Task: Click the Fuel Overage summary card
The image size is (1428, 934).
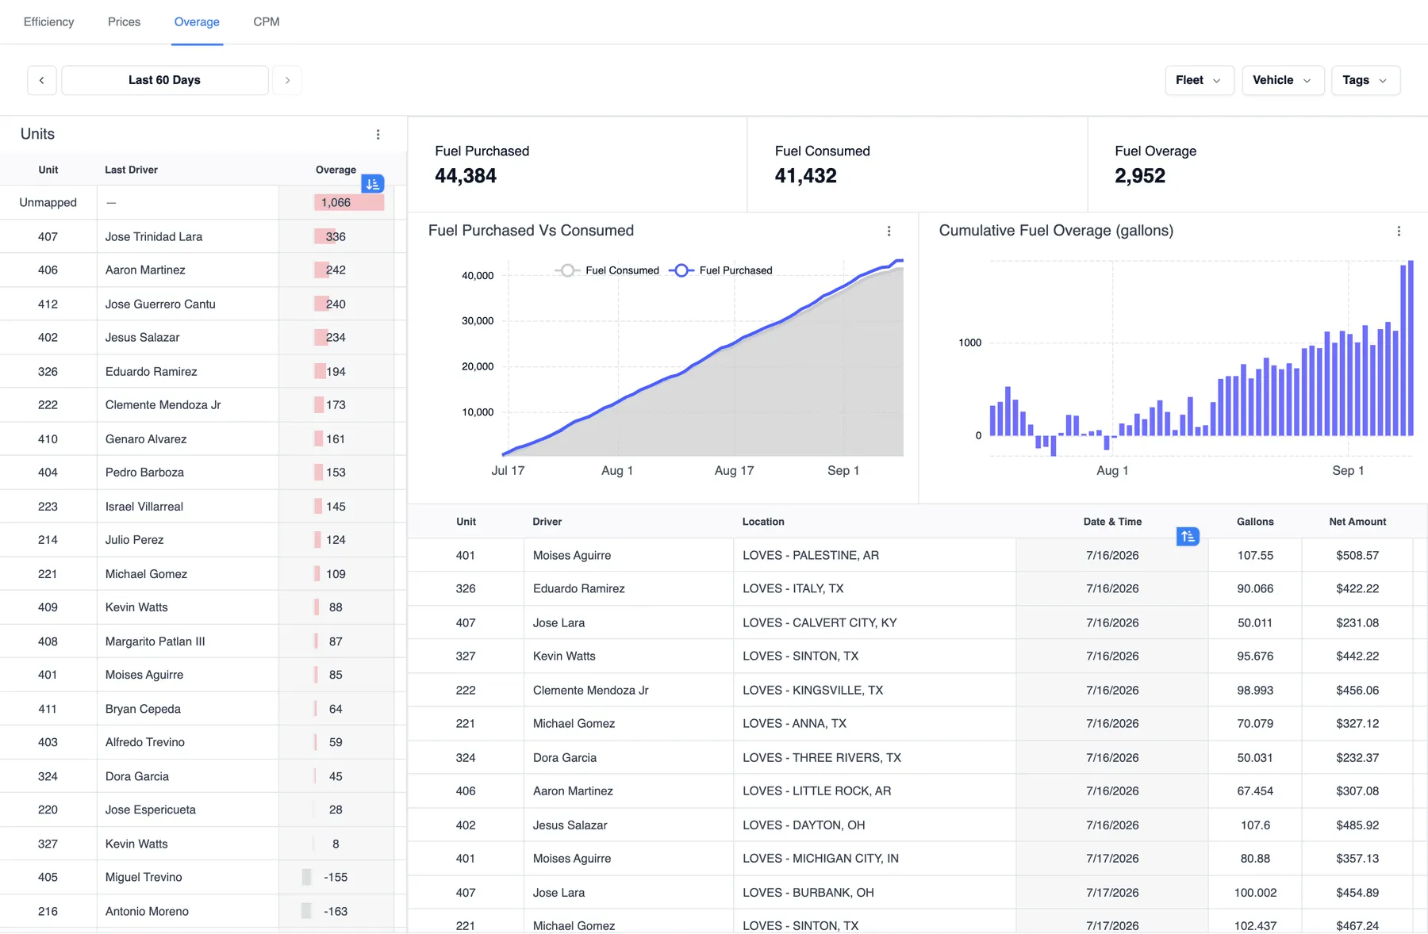Action: pos(1257,165)
